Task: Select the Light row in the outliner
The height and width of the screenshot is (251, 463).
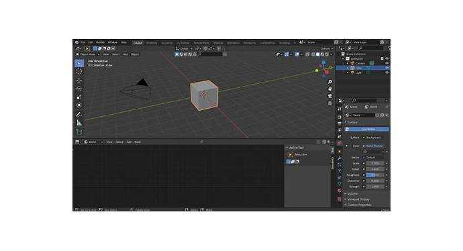Action: [363, 72]
